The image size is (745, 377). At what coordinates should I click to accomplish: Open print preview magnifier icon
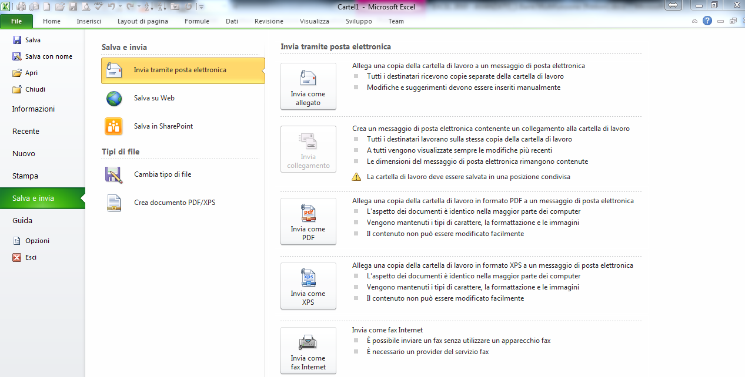[86, 6]
